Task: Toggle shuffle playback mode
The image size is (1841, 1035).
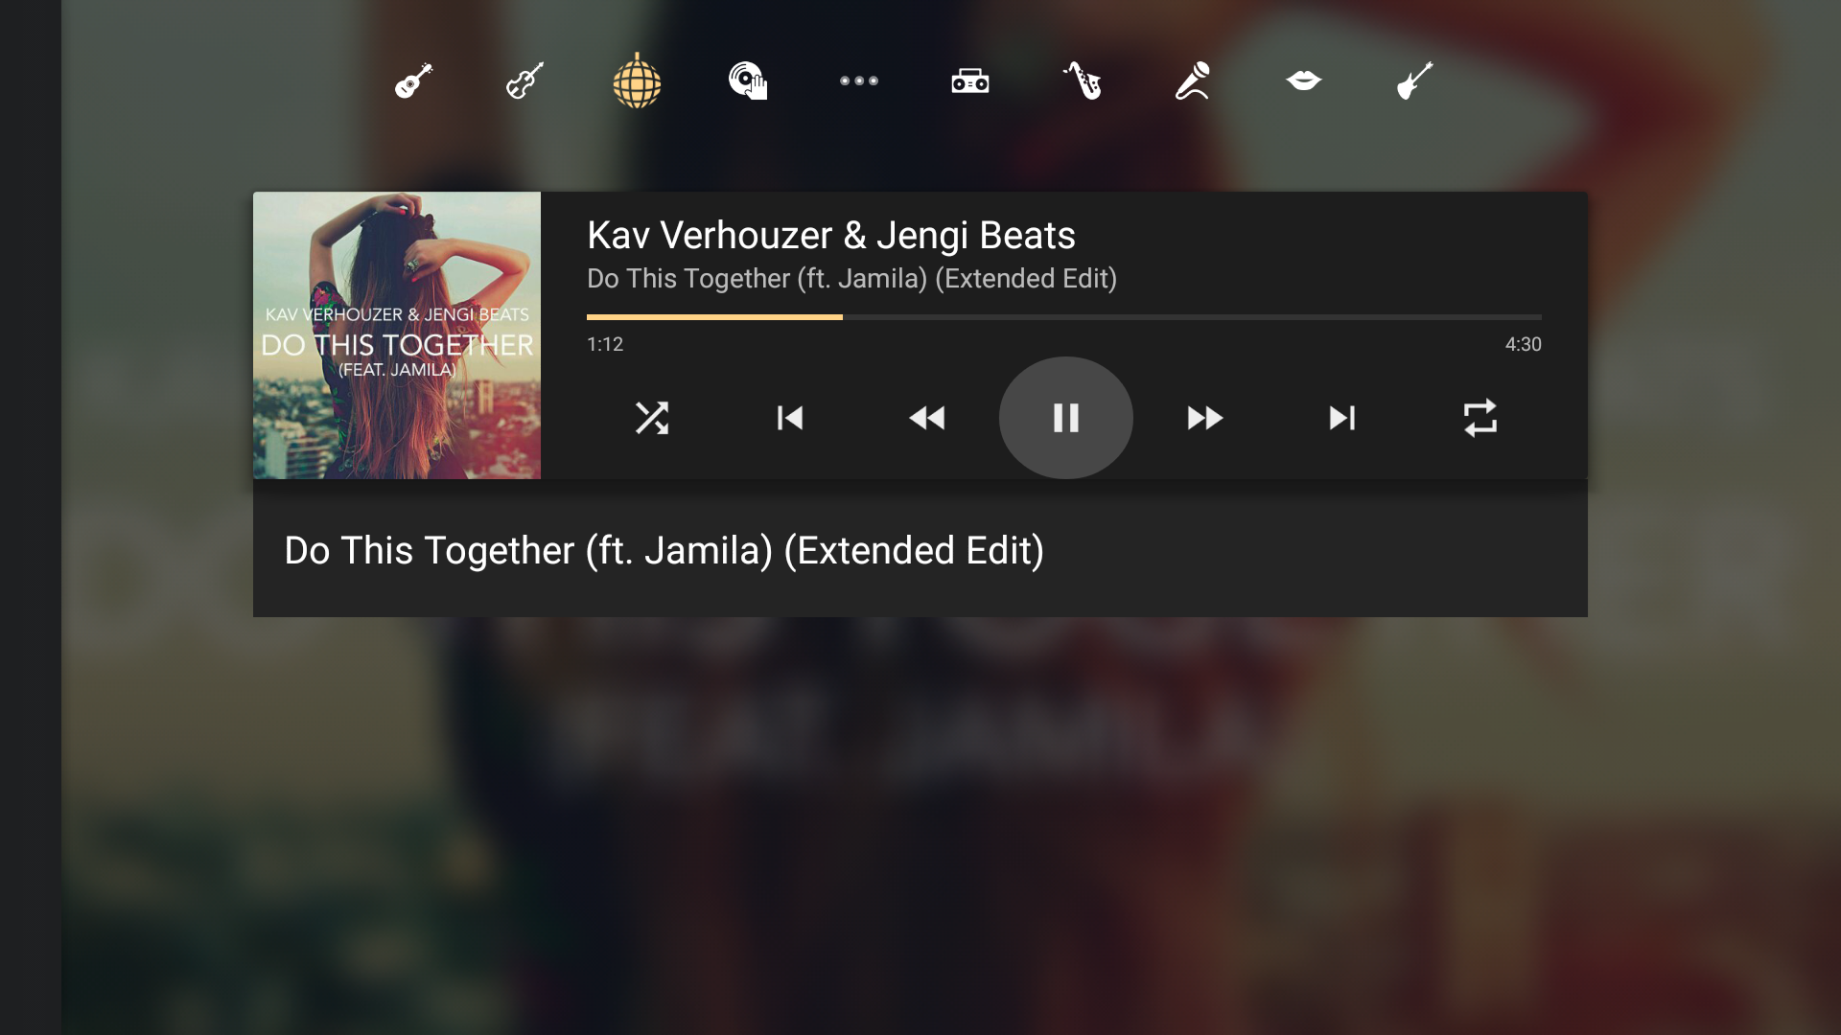Action: click(x=652, y=418)
